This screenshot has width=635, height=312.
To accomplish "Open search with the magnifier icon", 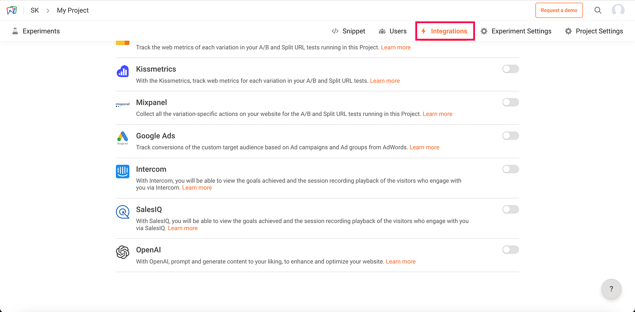I will point(598,10).
